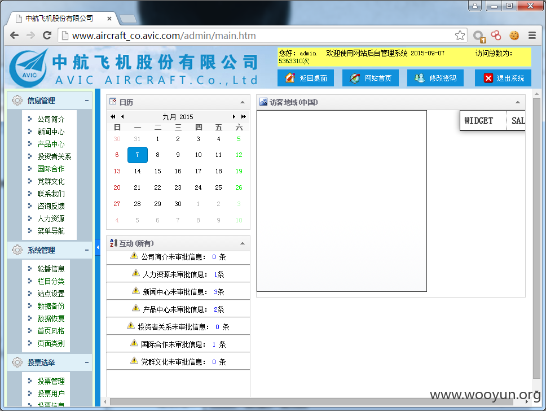This screenshot has width=546, height=411.
Task: Select September 15 in the calendar
Action: [x=157, y=171]
